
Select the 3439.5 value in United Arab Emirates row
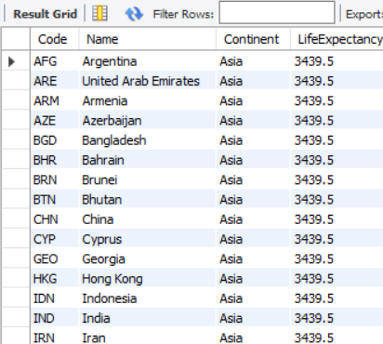[337, 81]
